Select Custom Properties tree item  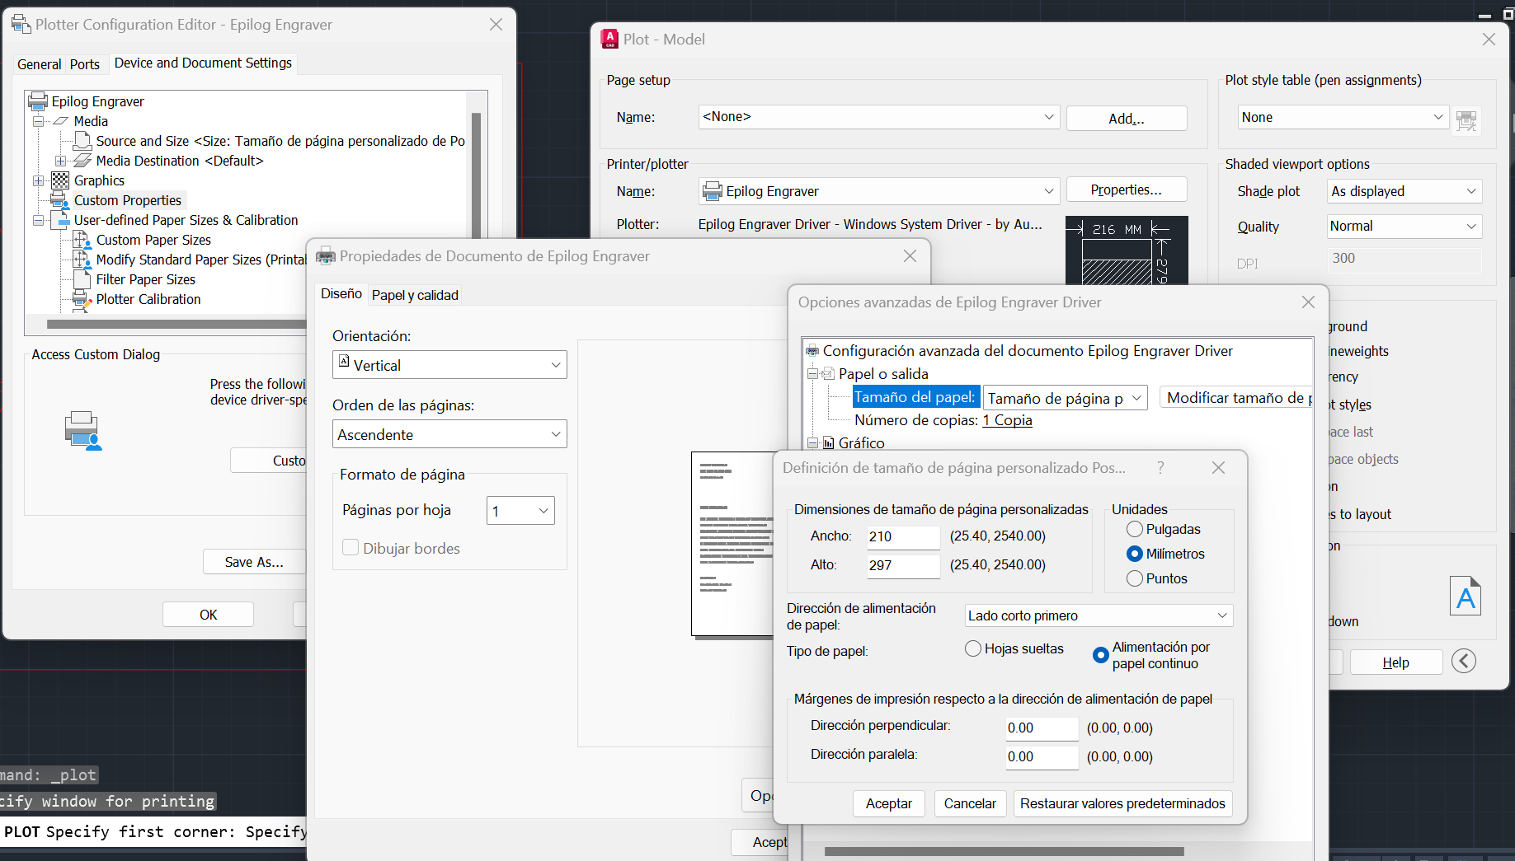coord(127,200)
